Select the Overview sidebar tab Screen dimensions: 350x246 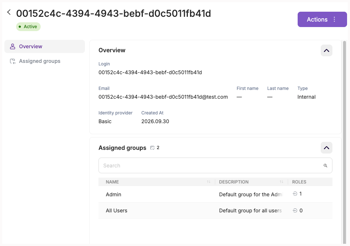coord(45,46)
